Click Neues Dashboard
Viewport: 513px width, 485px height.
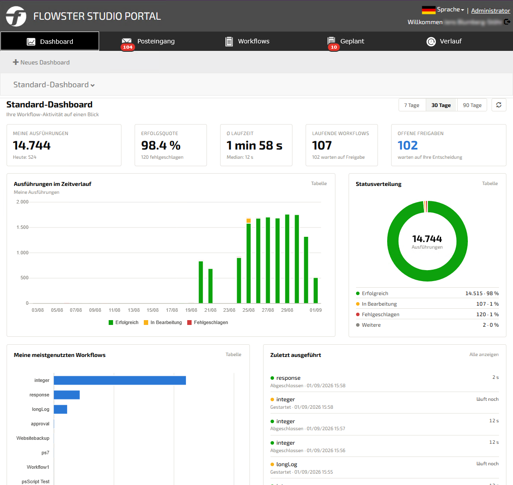41,62
